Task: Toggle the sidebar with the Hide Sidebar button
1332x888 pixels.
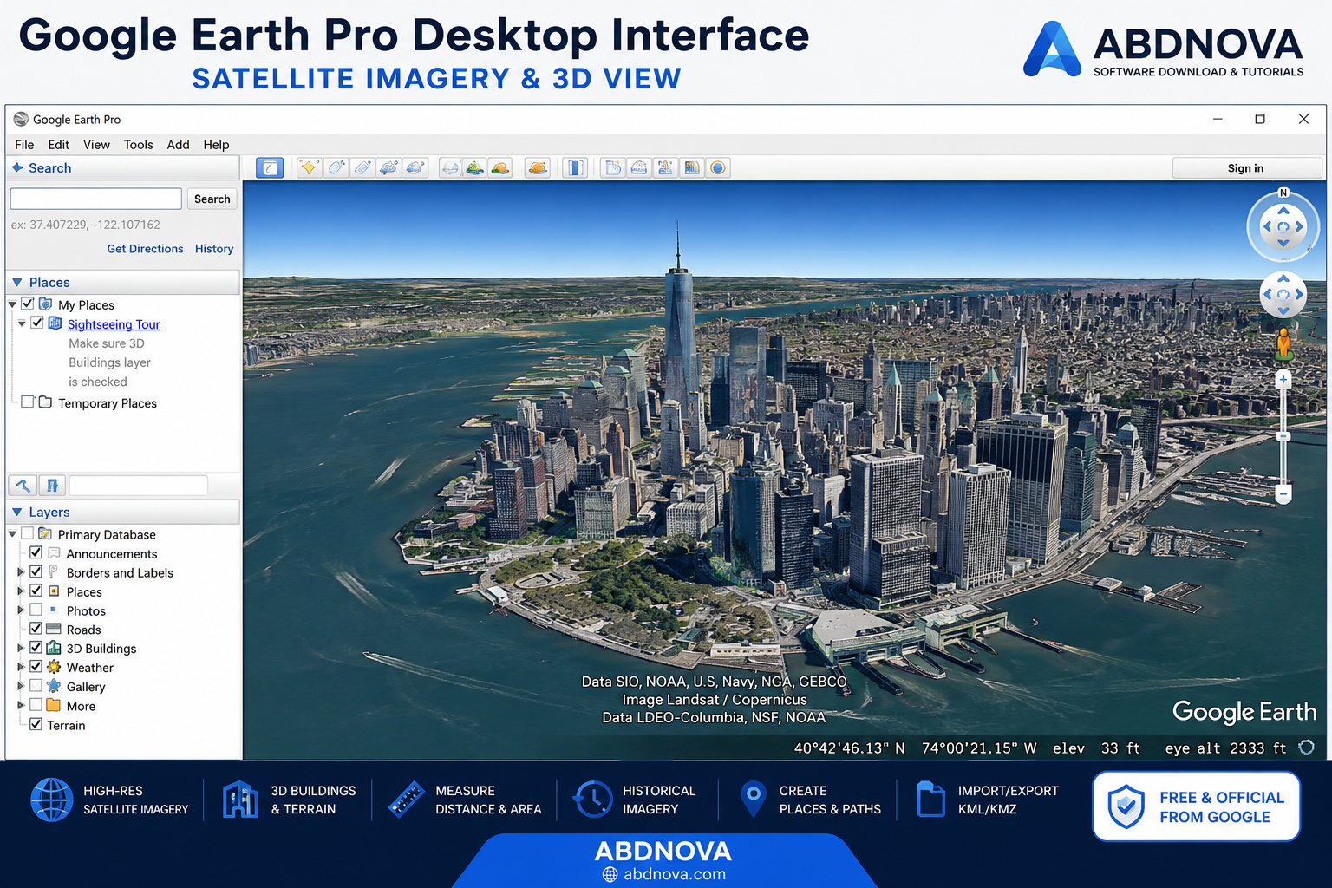Action: 270,167
